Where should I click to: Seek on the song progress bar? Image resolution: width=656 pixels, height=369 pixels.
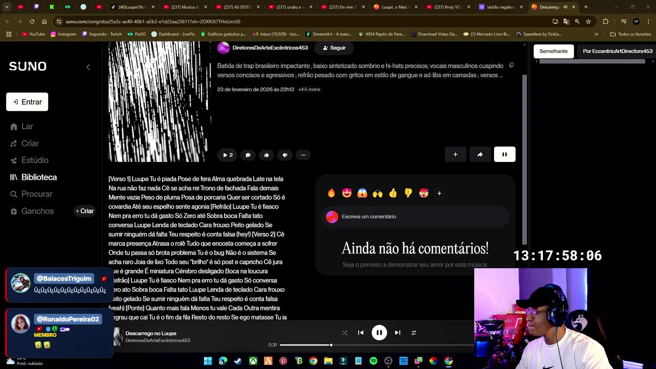pyautogui.click(x=377, y=345)
